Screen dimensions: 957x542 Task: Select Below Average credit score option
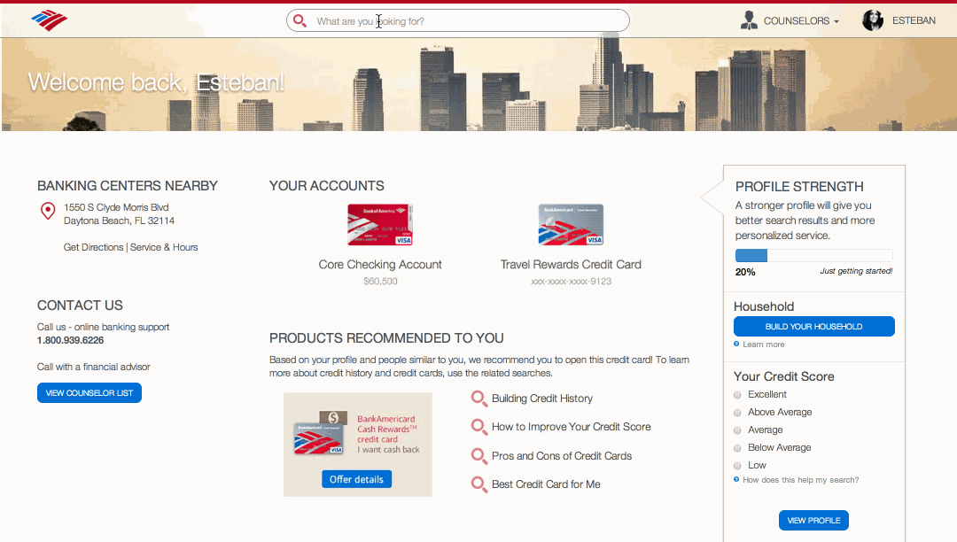tap(737, 448)
